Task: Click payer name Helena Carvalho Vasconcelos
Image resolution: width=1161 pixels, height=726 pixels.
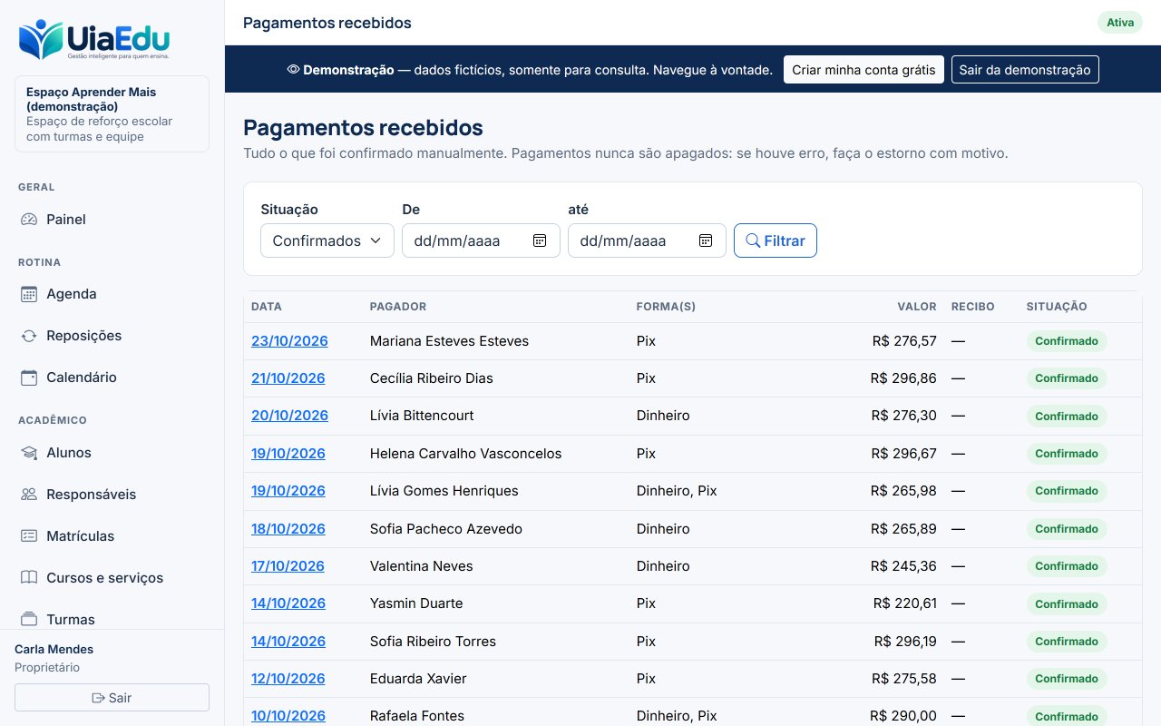Action: point(465,454)
